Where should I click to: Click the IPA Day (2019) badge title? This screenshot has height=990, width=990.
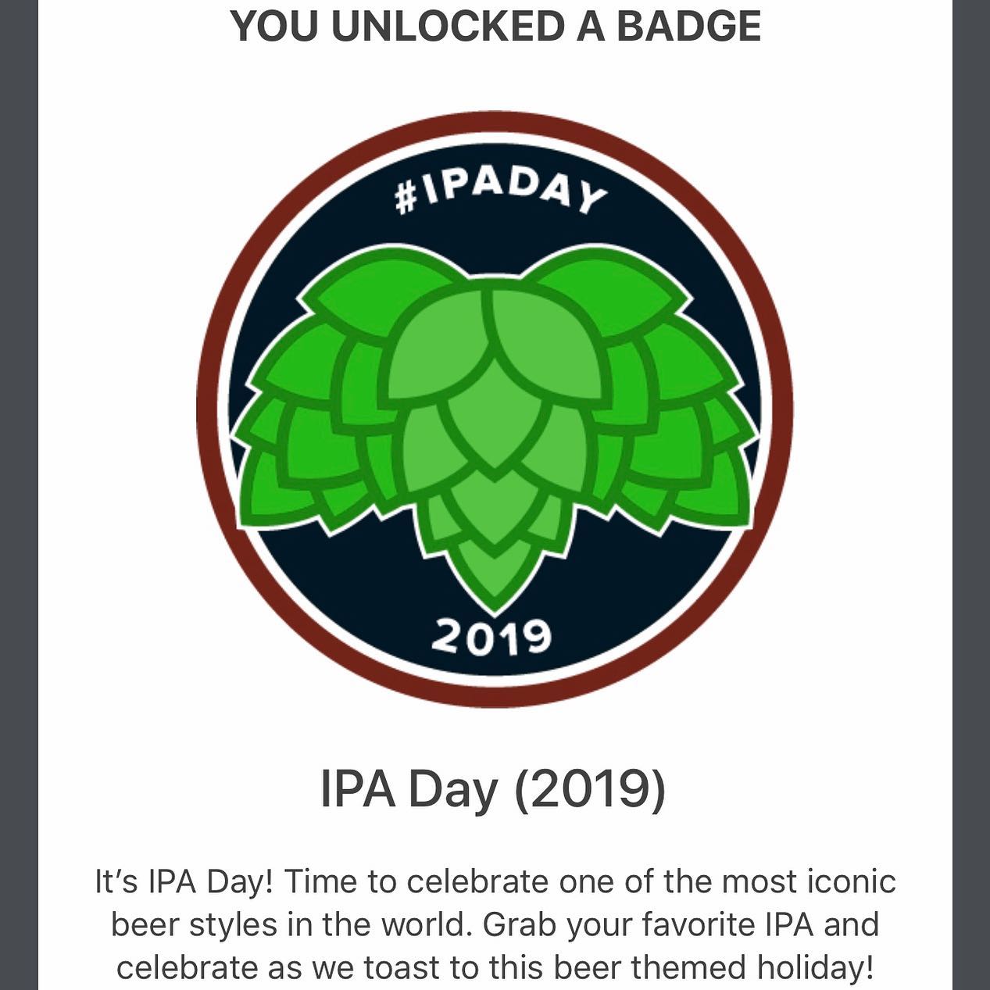493,789
